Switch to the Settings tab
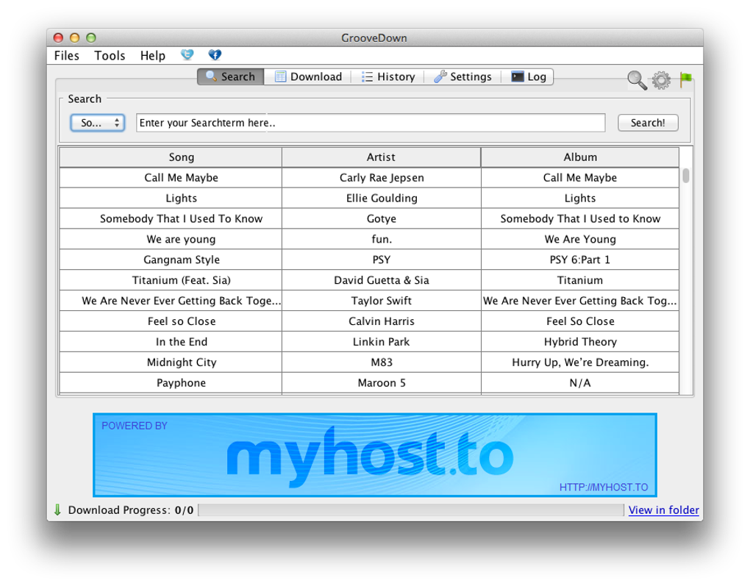 coord(463,76)
